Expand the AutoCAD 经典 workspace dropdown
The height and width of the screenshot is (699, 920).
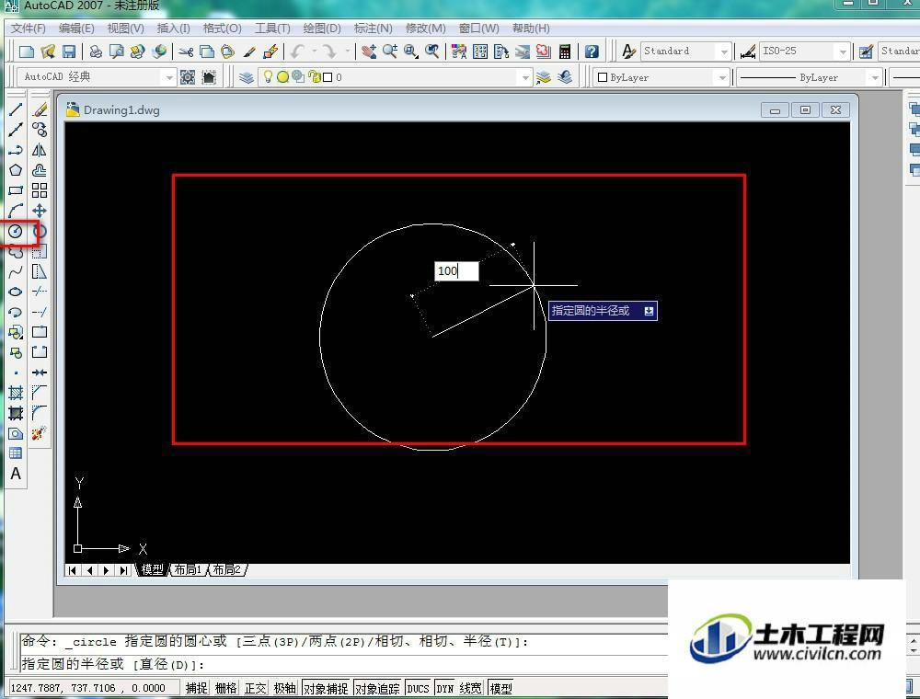(x=169, y=77)
